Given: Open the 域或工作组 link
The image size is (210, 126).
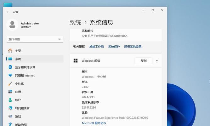Looking at the screenshot, I should 97,47.
